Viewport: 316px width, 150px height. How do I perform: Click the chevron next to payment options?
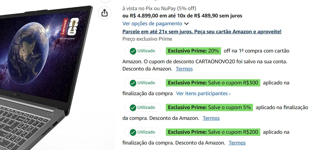[x=187, y=24]
